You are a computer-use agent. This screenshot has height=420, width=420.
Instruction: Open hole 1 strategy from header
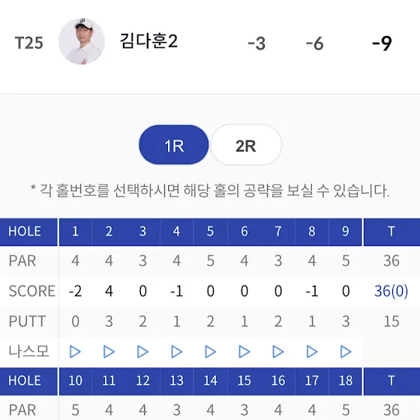point(75,232)
